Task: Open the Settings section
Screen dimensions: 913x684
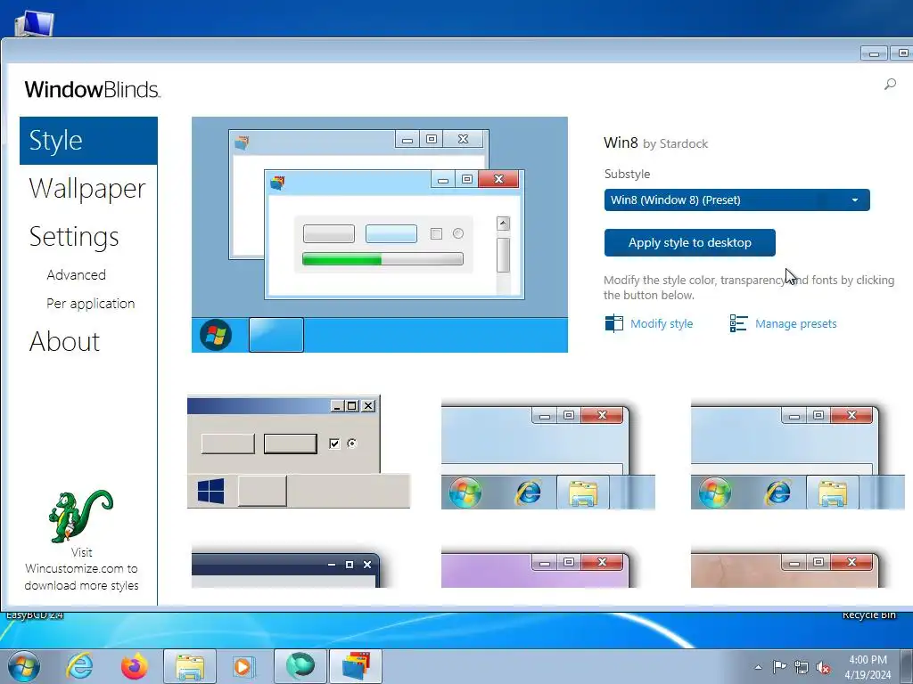Action: click(74, 237)
